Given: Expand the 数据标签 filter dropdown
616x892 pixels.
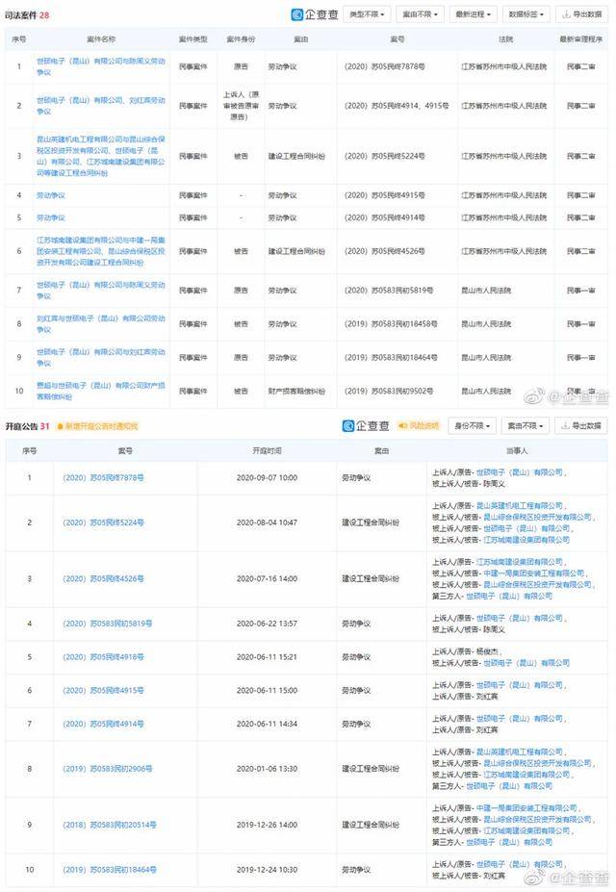Looking at the screenshot, I should click(x=526, y=14).
